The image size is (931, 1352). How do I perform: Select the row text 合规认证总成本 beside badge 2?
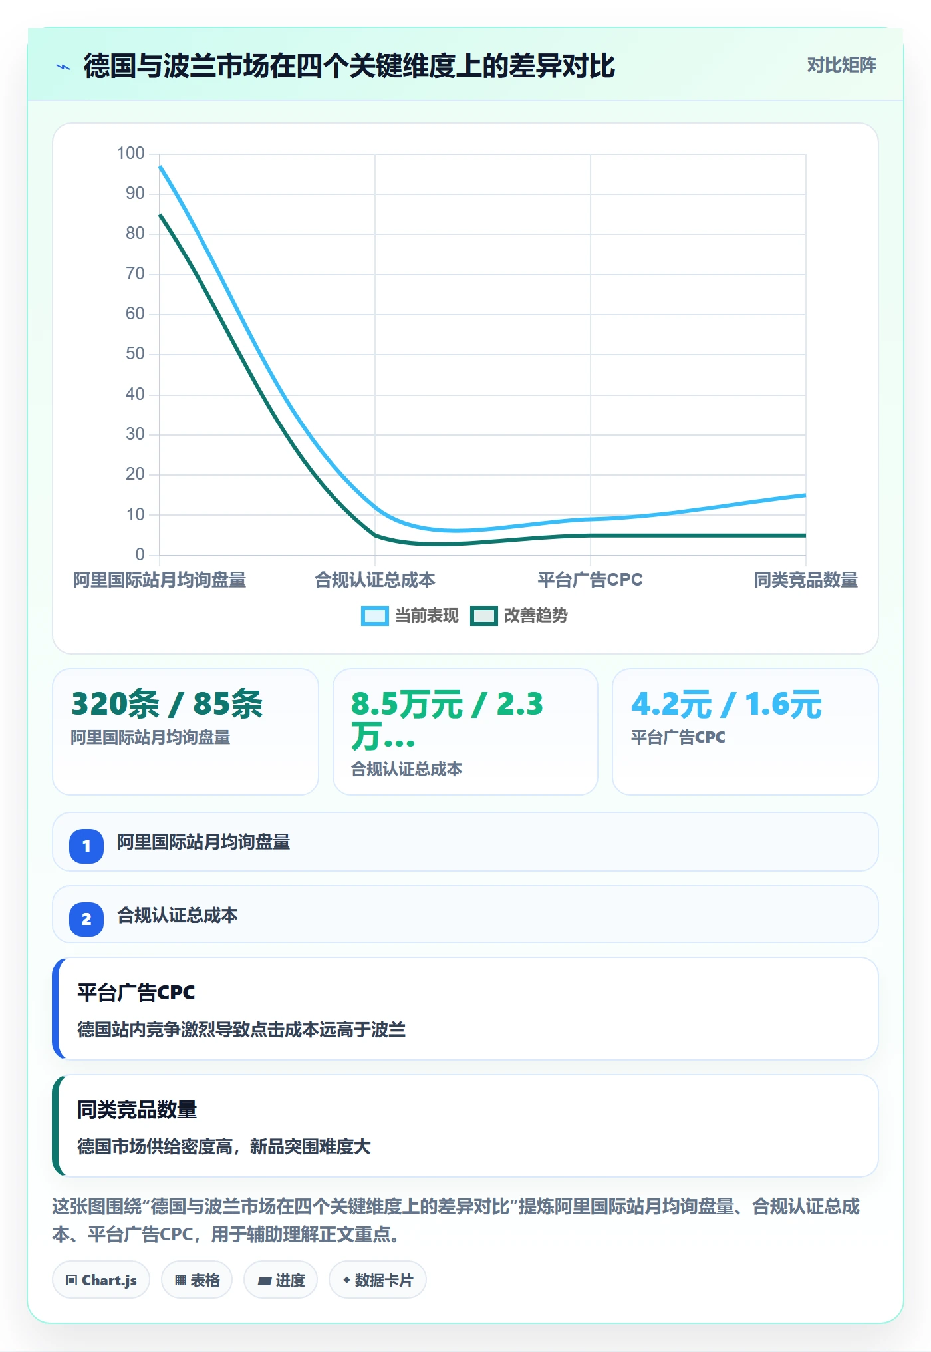tap(178, 916)
